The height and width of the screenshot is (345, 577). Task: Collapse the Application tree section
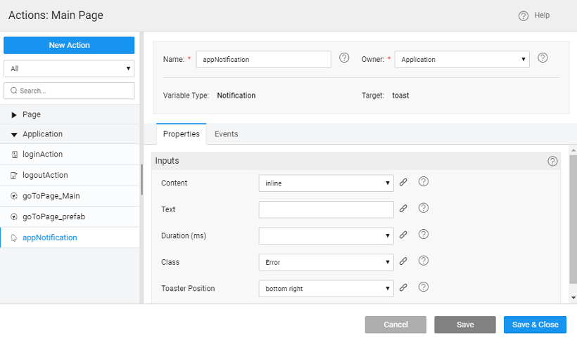point(15,134)
